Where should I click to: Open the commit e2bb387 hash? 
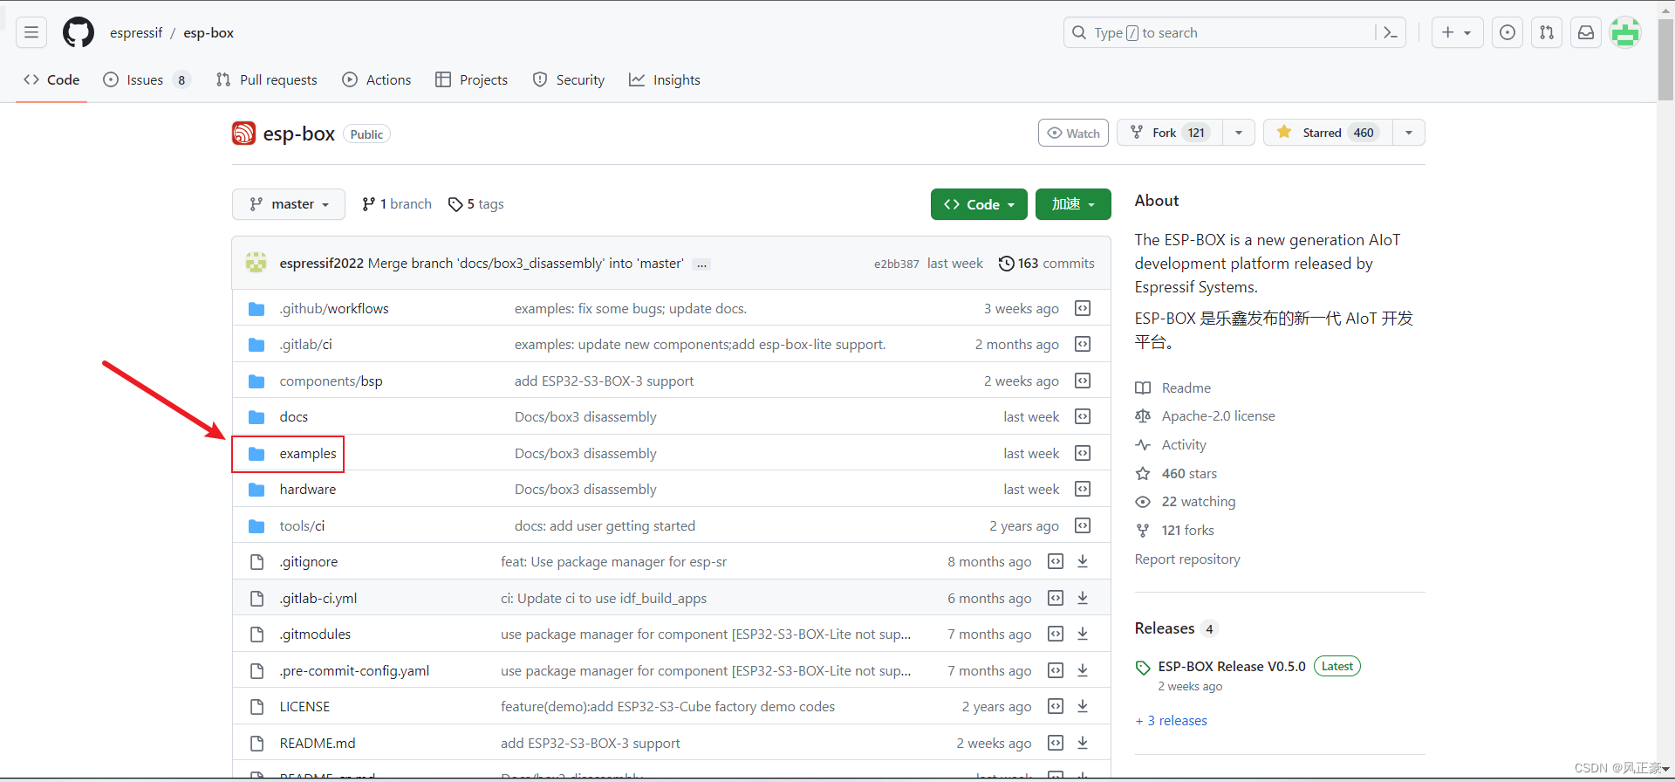pos(897,264)
